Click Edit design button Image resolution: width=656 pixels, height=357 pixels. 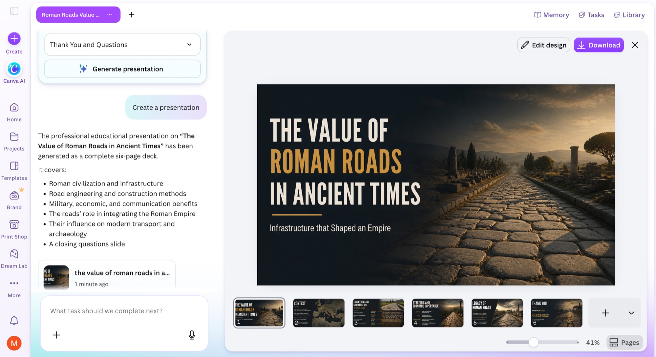coord(543,45)
